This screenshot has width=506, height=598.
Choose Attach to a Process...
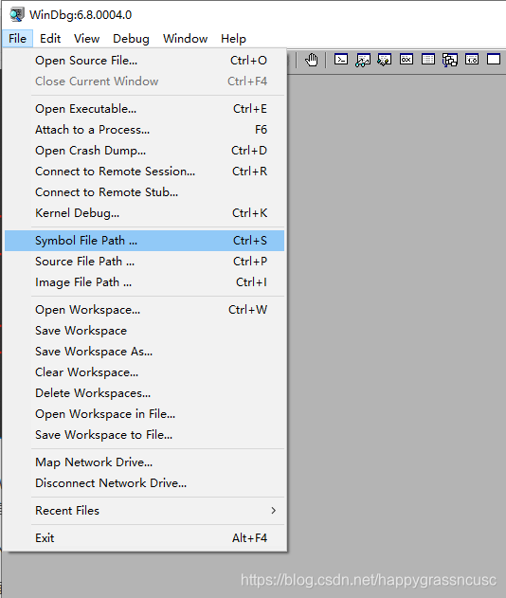point(145,130)
